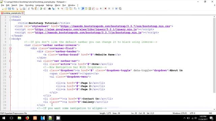Image resolution: width=216 pixels, height=121 pixels.
Task: Click the Save Recorded Macro icon
Action: pyautogui.click(x=120, y=9)
